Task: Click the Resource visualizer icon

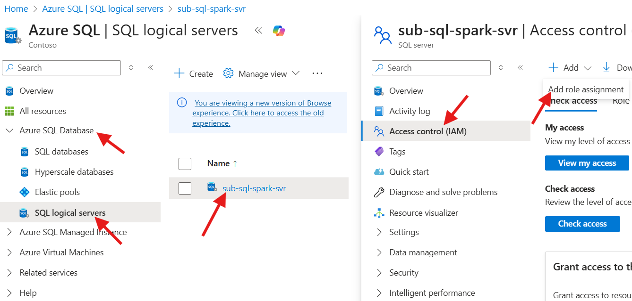Action: (x=379, y=213)
